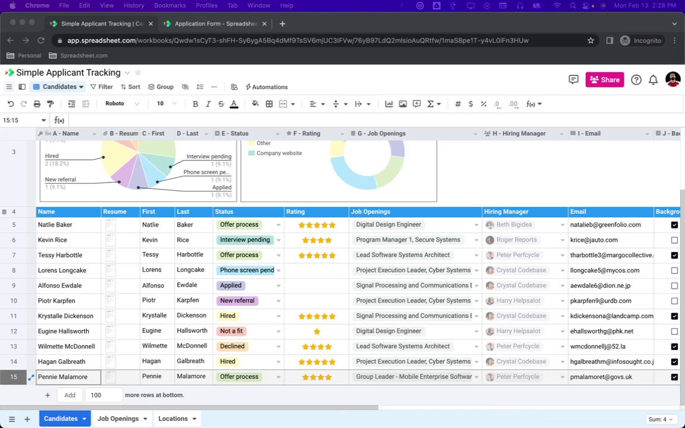This screenshot has width=685, height=428.
Task: Open status dropdown for Kevin Rice
Action: click(279, 240)
